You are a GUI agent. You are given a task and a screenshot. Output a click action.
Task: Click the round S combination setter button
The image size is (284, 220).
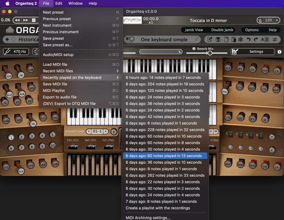pos(114,132)
